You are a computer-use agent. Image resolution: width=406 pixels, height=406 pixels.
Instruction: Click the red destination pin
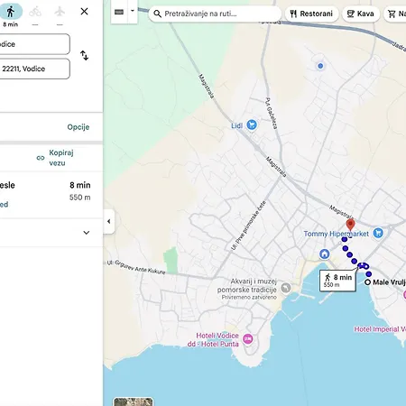(x=350, y=225)
